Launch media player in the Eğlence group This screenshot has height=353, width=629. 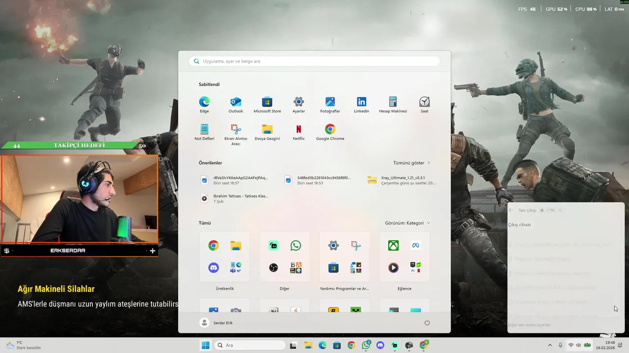[x=394, y=268]
